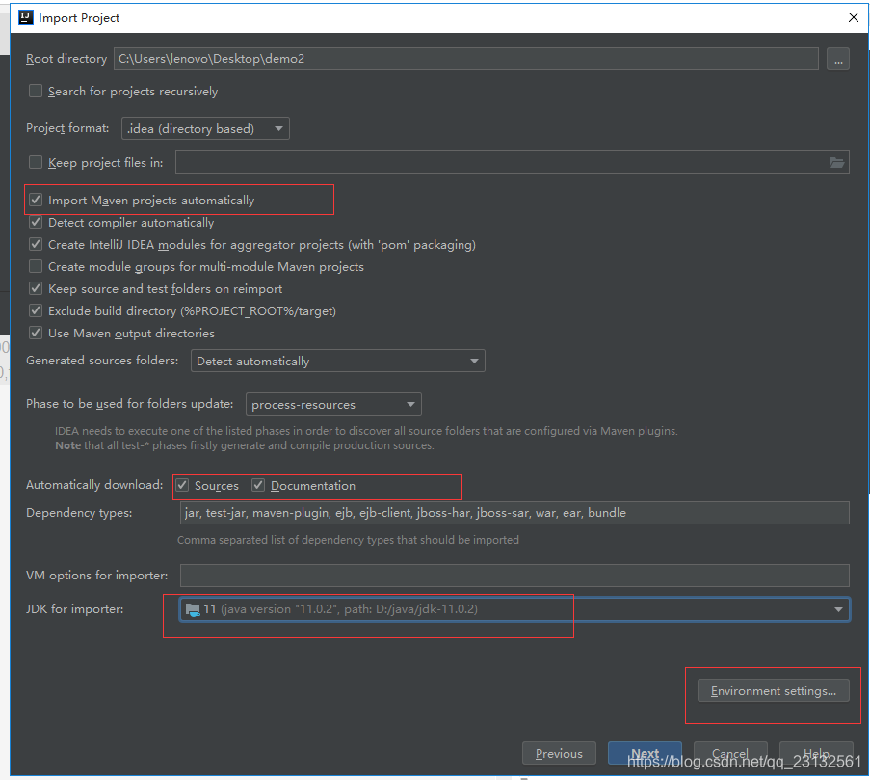Viewport: 870px width, 780px height.
Task: Open Generated sources folders dropdown
Action: [x=338, y=361]
